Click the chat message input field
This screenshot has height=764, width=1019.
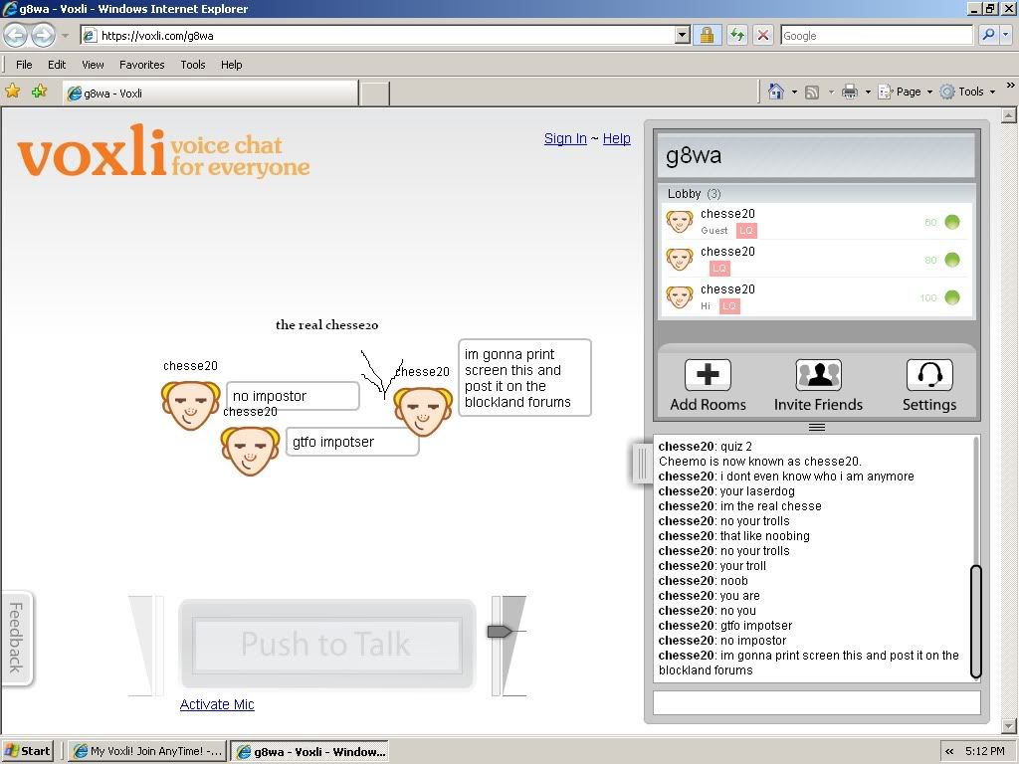tap(816, 702)
